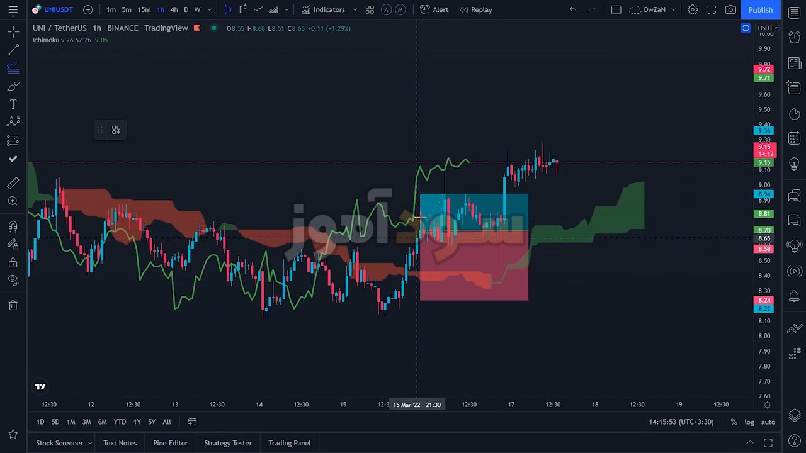Select the crosshair cursor tool
Image resolution: width=806 pixels, height=453 pixels.
point(13,31)
